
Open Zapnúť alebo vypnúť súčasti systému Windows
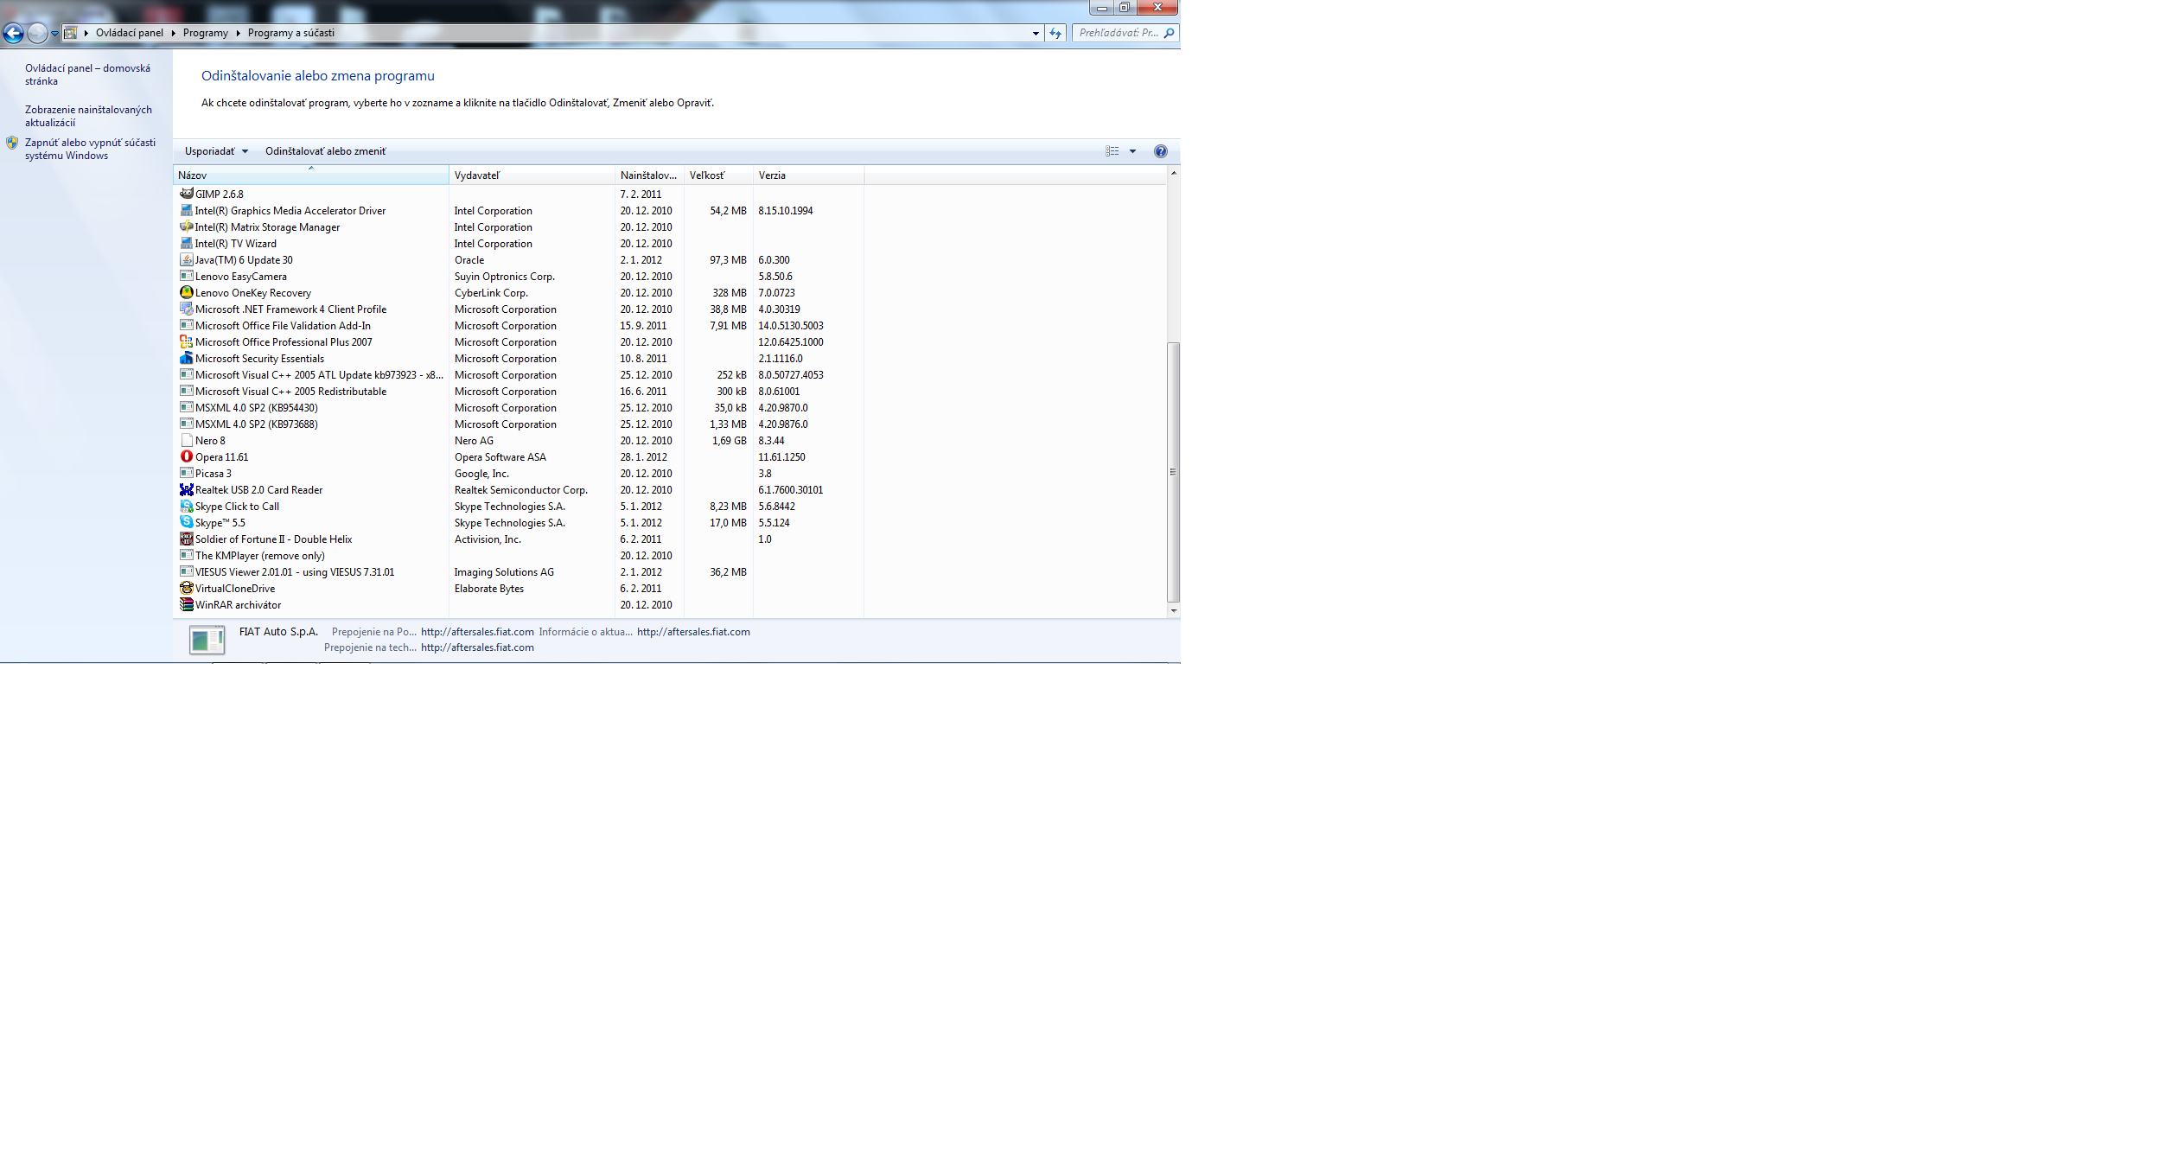click(90, 149)
